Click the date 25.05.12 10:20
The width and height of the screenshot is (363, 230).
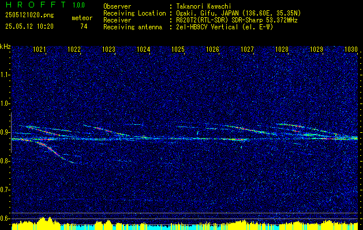29,26
